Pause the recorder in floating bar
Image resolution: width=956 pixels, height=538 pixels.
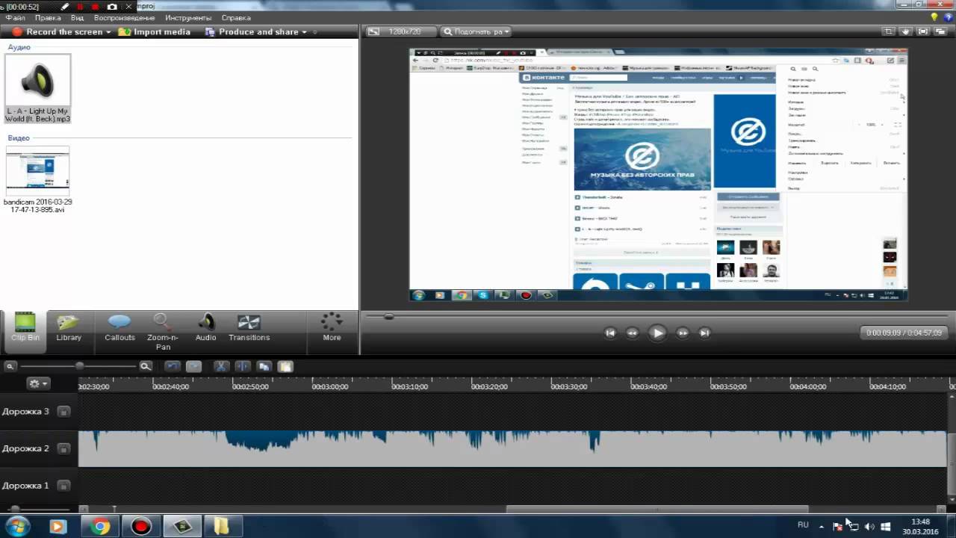click(81, 7)
